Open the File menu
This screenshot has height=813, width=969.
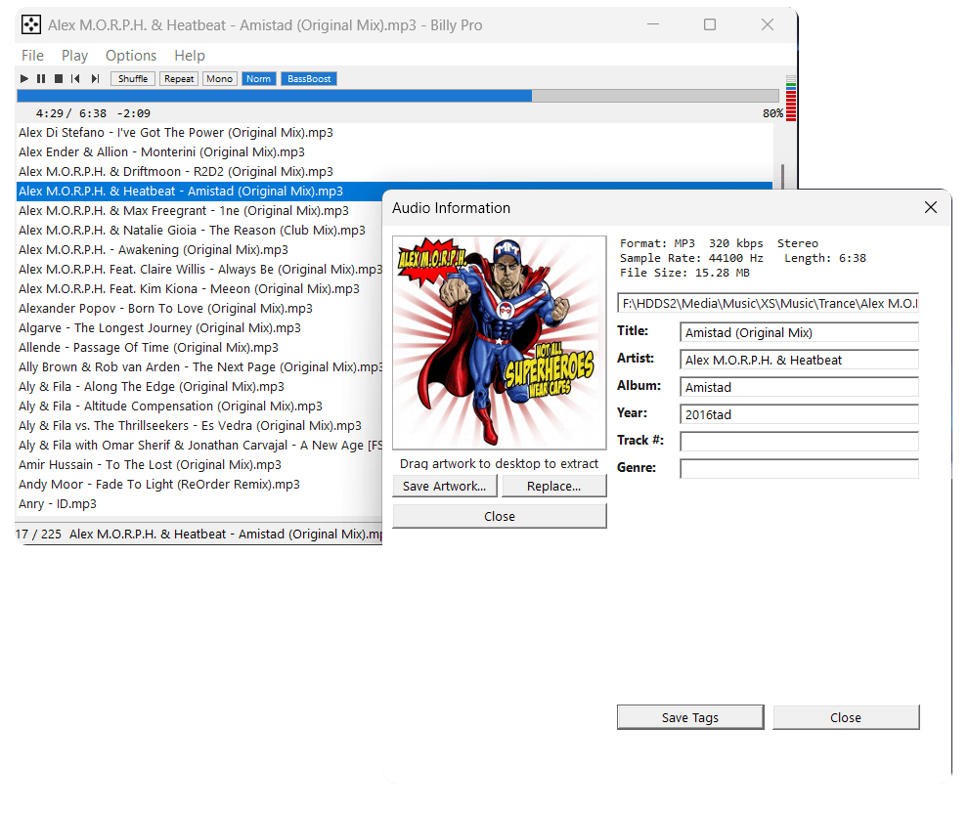[x=32, y=56]
